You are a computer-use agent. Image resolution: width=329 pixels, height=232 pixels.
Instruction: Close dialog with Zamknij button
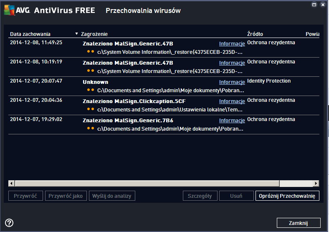click(299, 223)
